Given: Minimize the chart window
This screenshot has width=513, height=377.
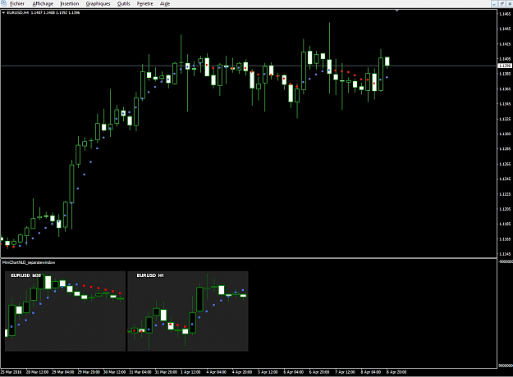Looking at the screenshot, I should click(494, 3).
